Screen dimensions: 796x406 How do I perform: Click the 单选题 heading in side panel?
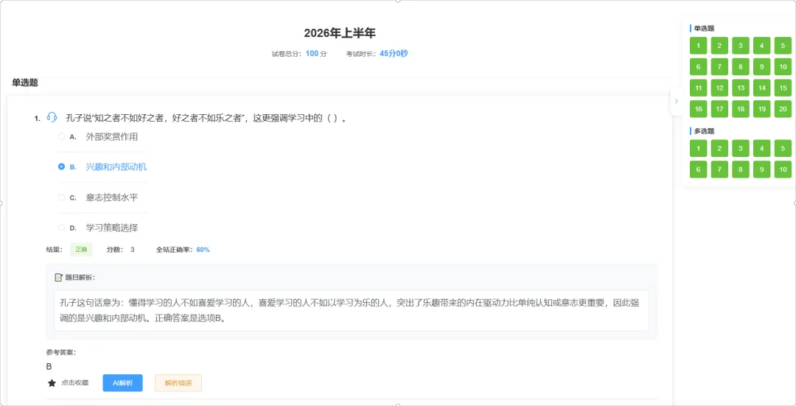[x=704, y=29]
